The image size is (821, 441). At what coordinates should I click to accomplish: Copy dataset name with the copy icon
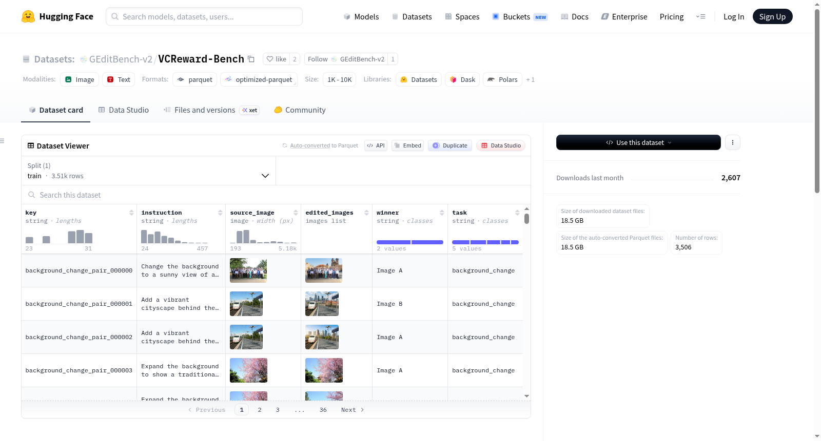pos(251,59)
